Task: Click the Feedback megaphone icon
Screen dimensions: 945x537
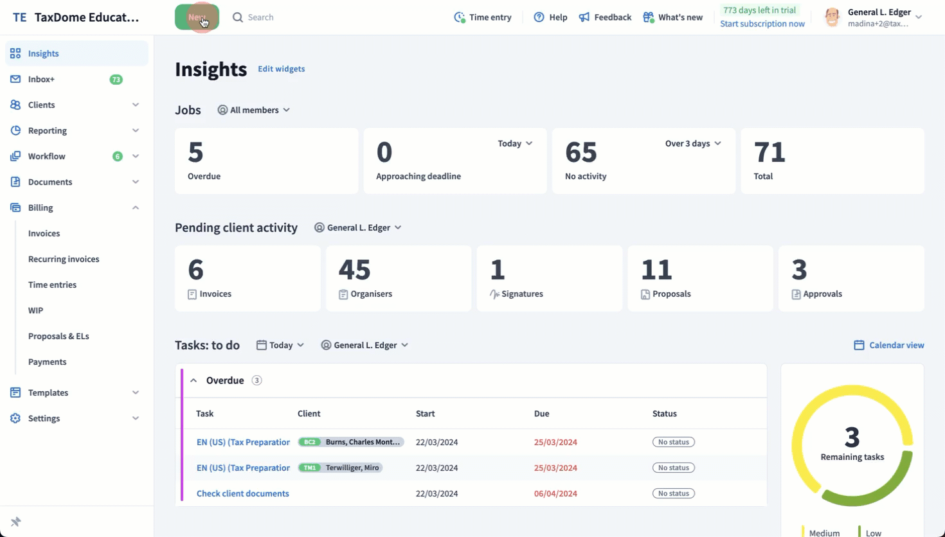Action: point(584,17)
